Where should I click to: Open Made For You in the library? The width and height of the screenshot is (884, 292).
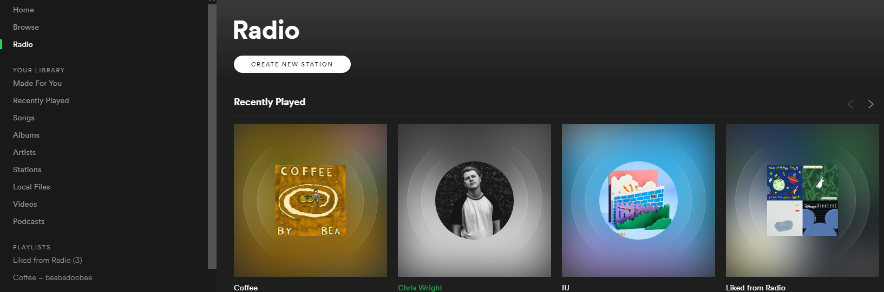(37, 83)
